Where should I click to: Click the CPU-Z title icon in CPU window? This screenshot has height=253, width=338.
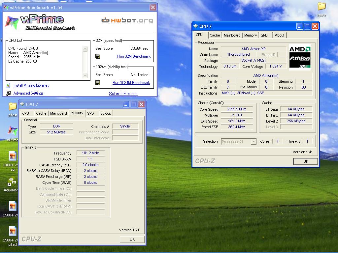(x=195, y=26)
